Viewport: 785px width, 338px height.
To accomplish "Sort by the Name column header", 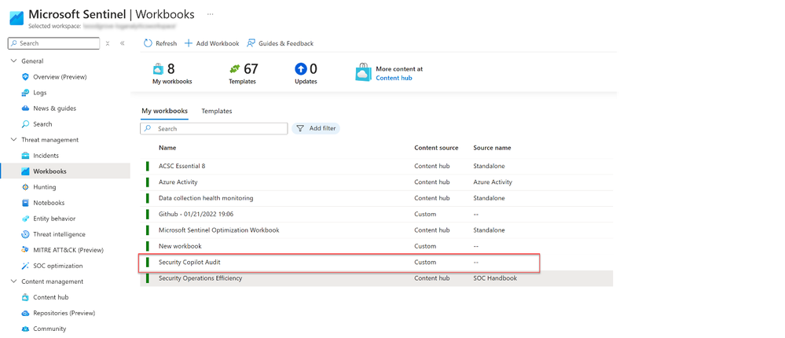I will [167, 148].
